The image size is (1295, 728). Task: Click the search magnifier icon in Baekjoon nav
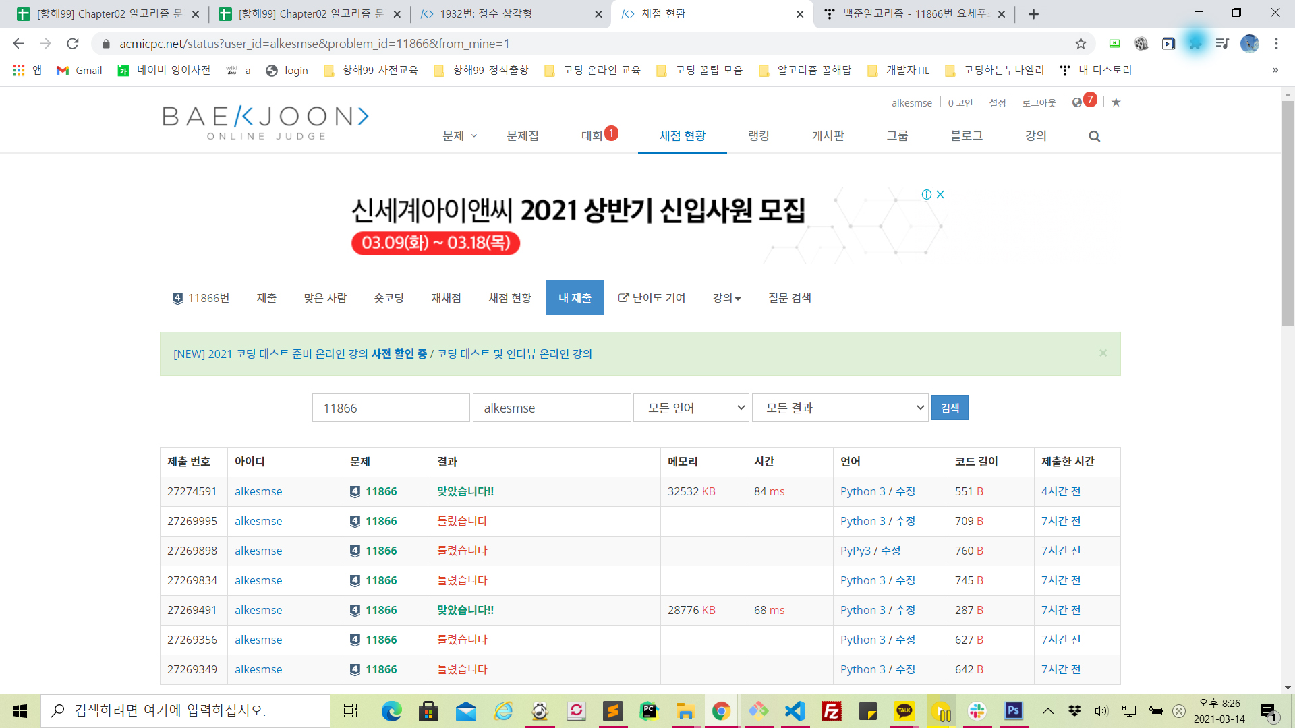[x=1094, y=136]
